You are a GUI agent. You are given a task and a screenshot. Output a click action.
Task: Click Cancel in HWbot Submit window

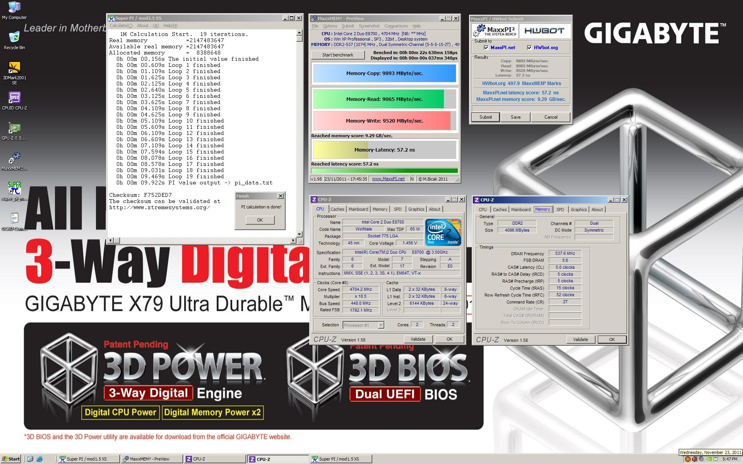click(551, 117)
